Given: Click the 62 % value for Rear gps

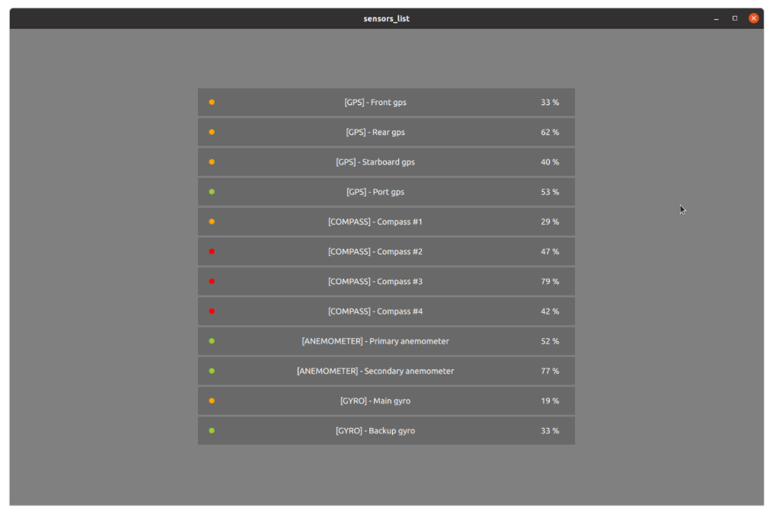Looking at the screenshot, I should (x=550, y=132).
